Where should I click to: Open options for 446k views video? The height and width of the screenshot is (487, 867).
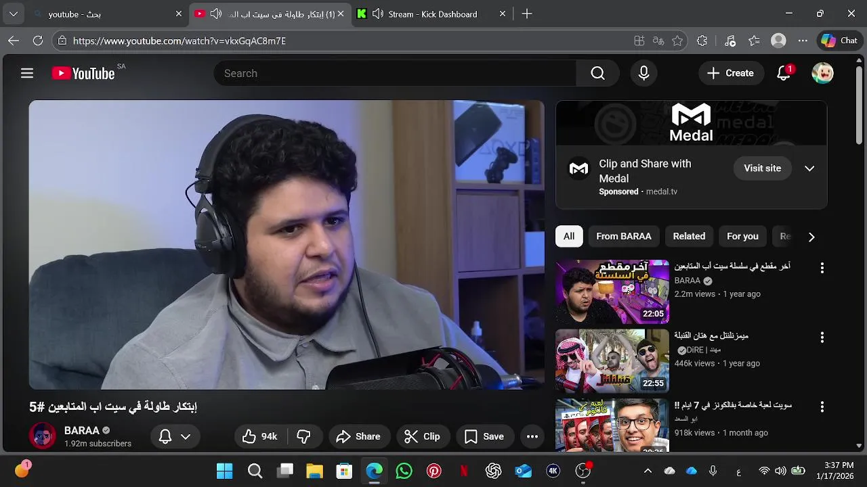click(x=822, y=338)
